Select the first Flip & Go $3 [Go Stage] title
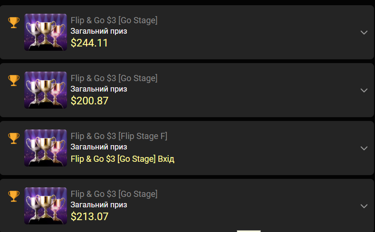Screen dimensions: 375x232 114,20
